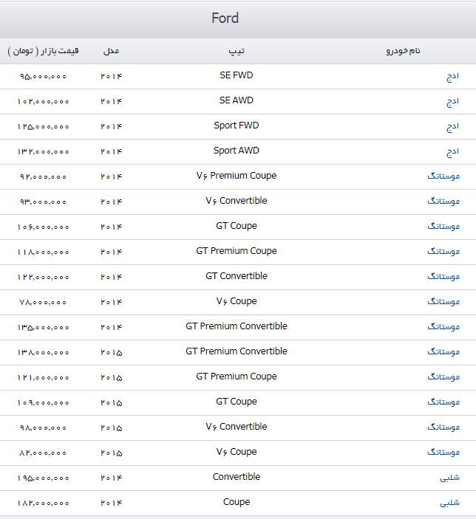This screenshot has height=519, width=476.
Task: Open the شلبی link in Convertible row
Action: [450, 478]
